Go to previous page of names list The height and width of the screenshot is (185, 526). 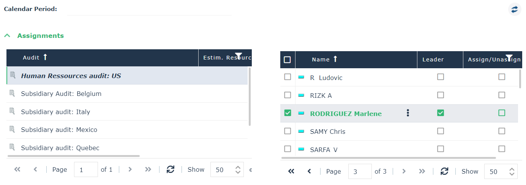coord(309,171)
